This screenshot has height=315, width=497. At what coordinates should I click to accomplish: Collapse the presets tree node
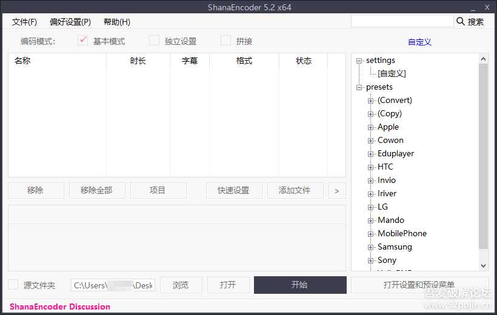[359, 87]
